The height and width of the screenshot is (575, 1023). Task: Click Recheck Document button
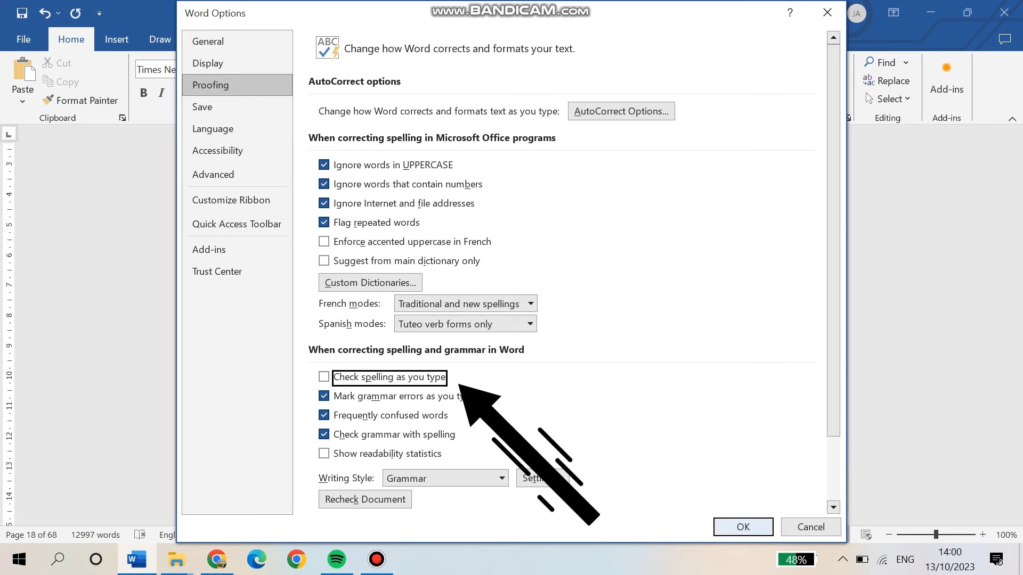pos(365,499)
